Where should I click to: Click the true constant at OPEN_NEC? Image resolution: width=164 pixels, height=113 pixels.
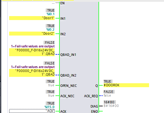(51, 85)
